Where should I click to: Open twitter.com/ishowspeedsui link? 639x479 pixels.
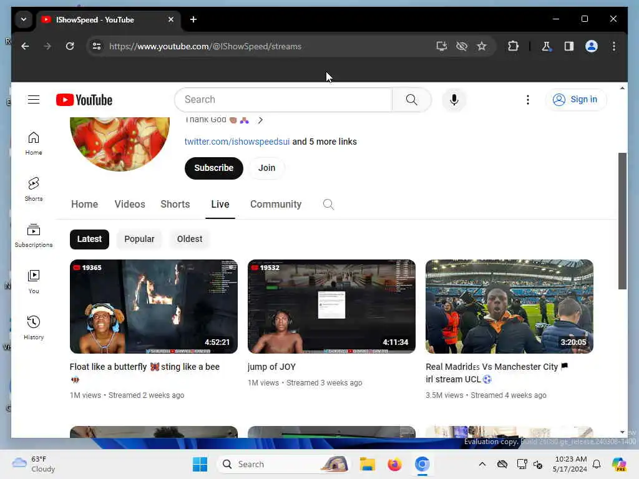click(237, 142)
